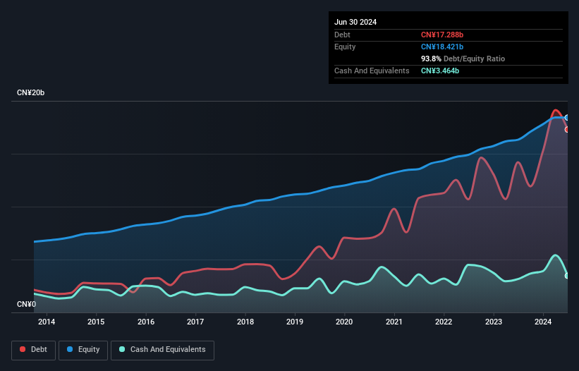The image size is (579, 371).
Task: Select the 2022 x-axis label
Action: point(444,322)
